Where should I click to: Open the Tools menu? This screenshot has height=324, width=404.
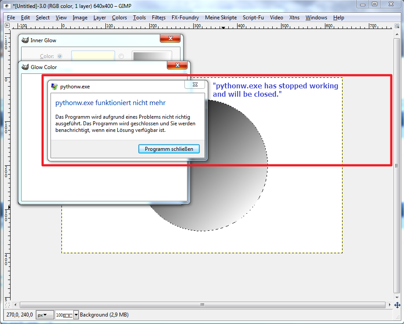point(139,18)
